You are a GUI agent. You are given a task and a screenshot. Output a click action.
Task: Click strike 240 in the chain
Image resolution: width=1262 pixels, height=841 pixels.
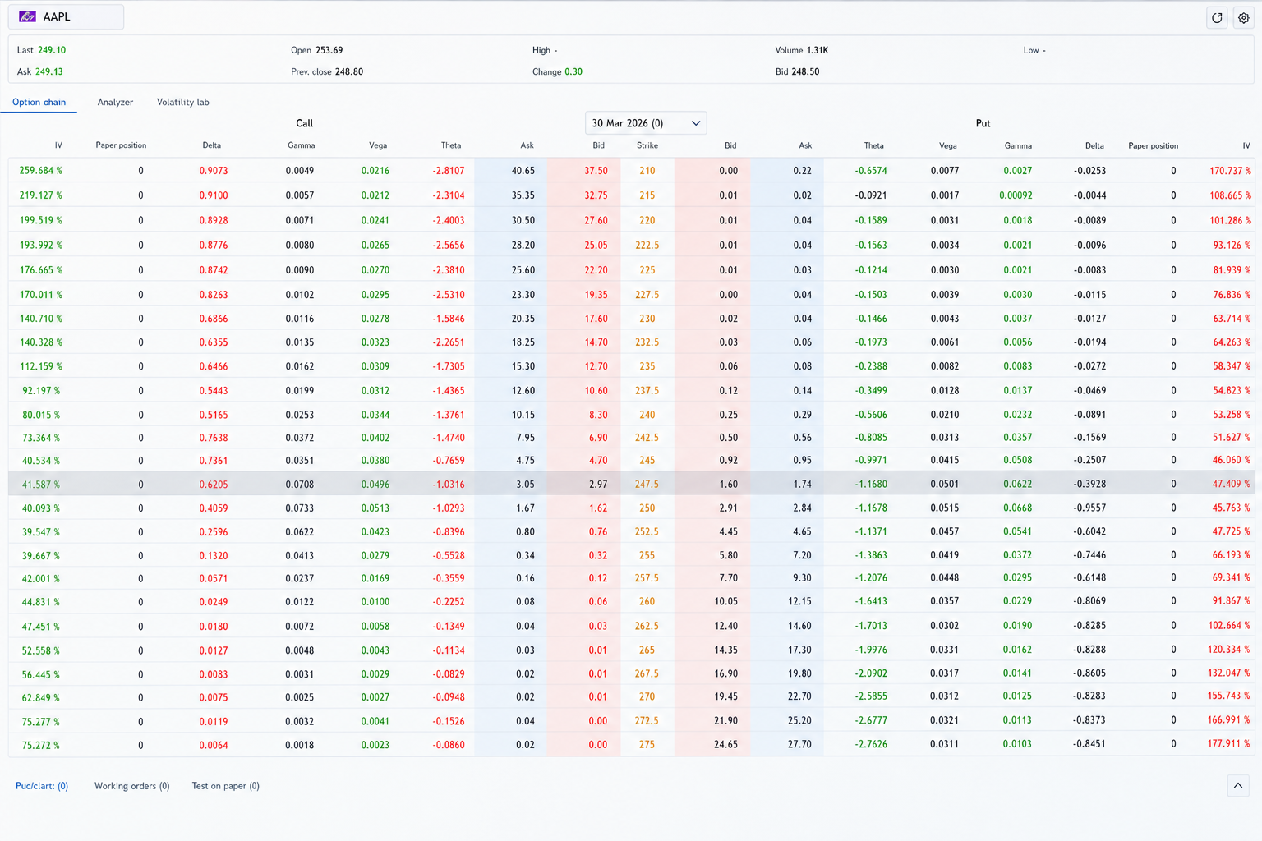click(x=647, y=415)
